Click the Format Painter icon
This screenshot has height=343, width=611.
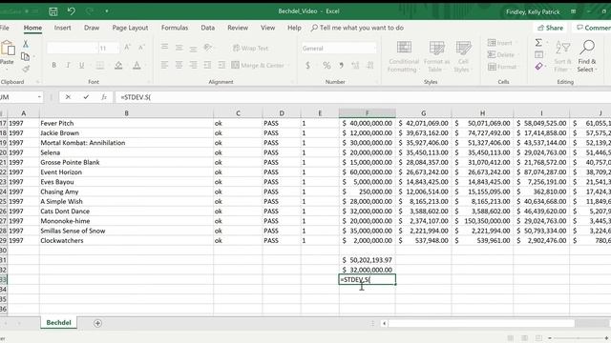26,70
